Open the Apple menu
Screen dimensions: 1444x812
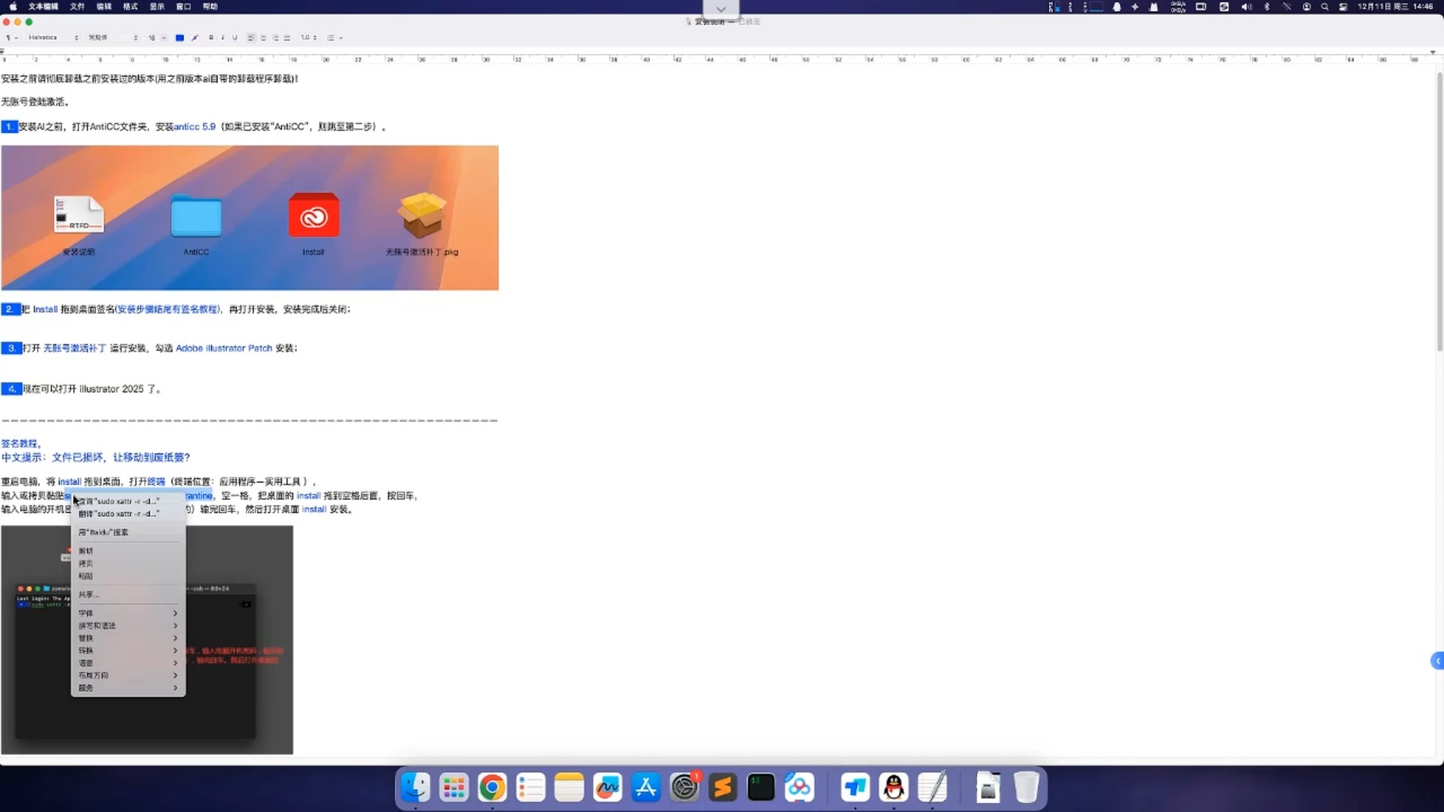(13, 7)
